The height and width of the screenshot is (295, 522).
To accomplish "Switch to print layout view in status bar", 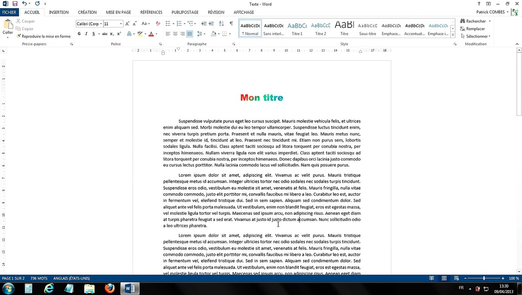I will [x=444, y=279].
